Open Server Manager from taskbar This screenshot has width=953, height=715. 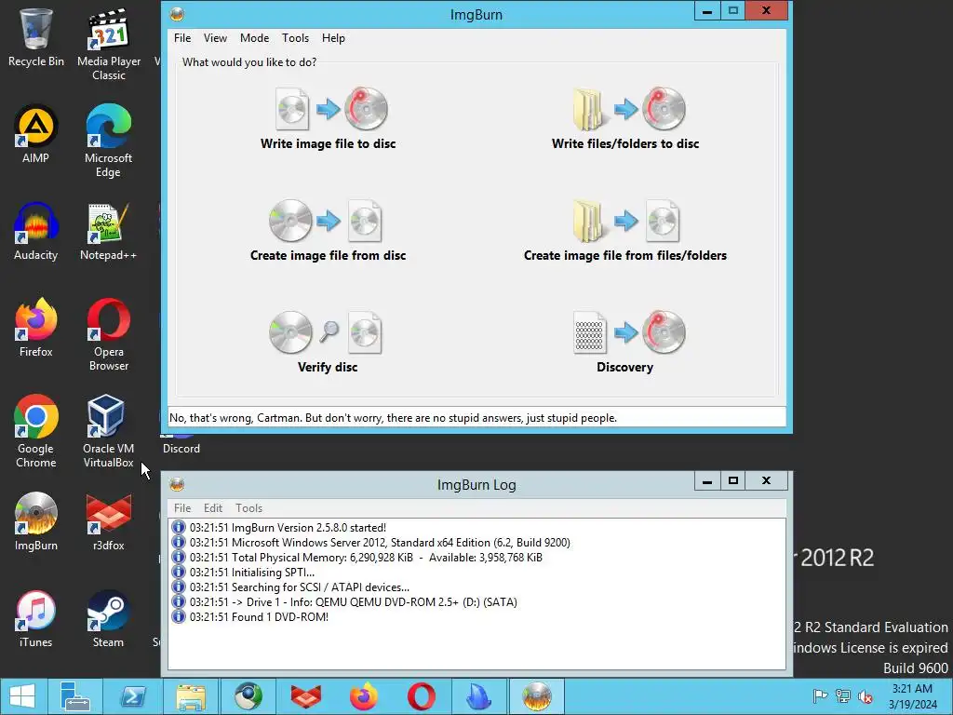click(x=75, y=696)
